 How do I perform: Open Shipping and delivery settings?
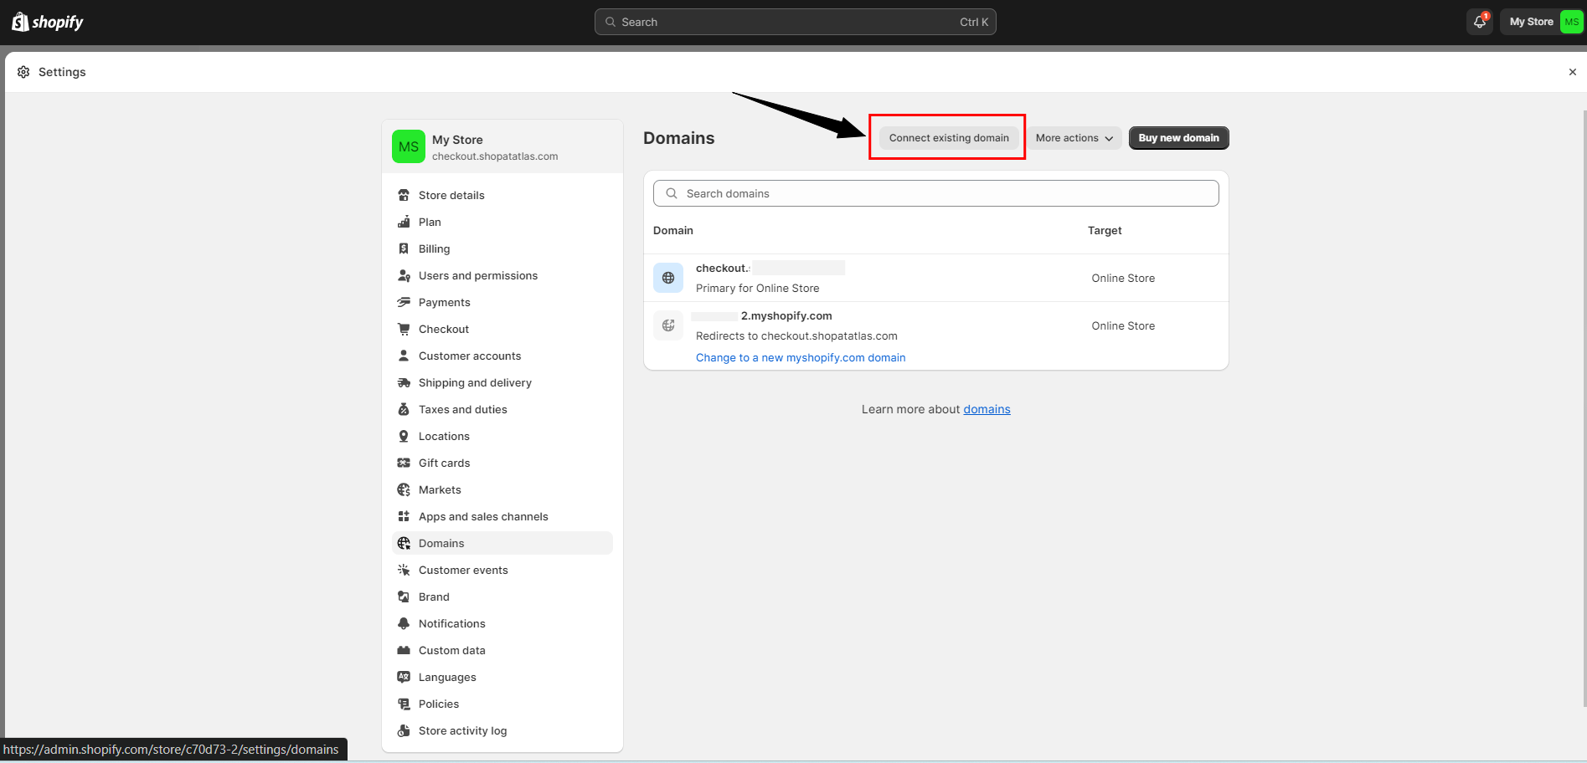click(475, 382)
